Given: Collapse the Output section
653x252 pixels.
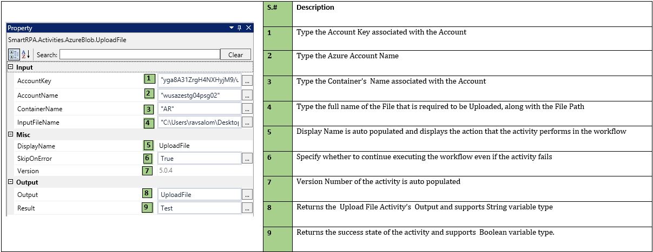Looking at the screenshot, I should pyautogui.click(x=10, y=182).
